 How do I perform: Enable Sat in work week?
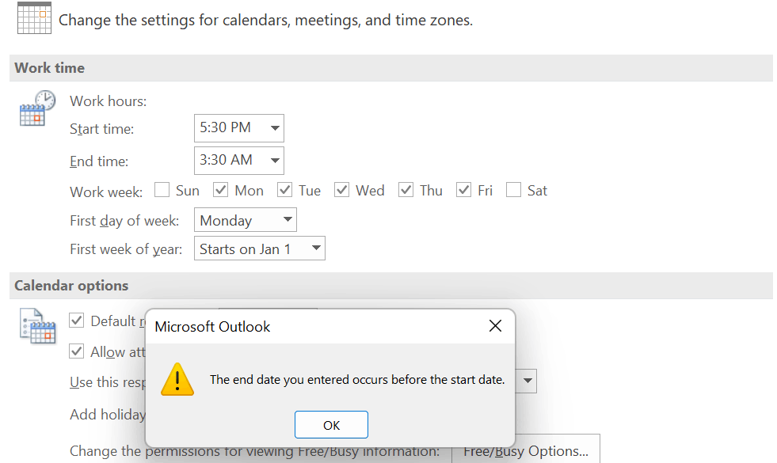514,190
